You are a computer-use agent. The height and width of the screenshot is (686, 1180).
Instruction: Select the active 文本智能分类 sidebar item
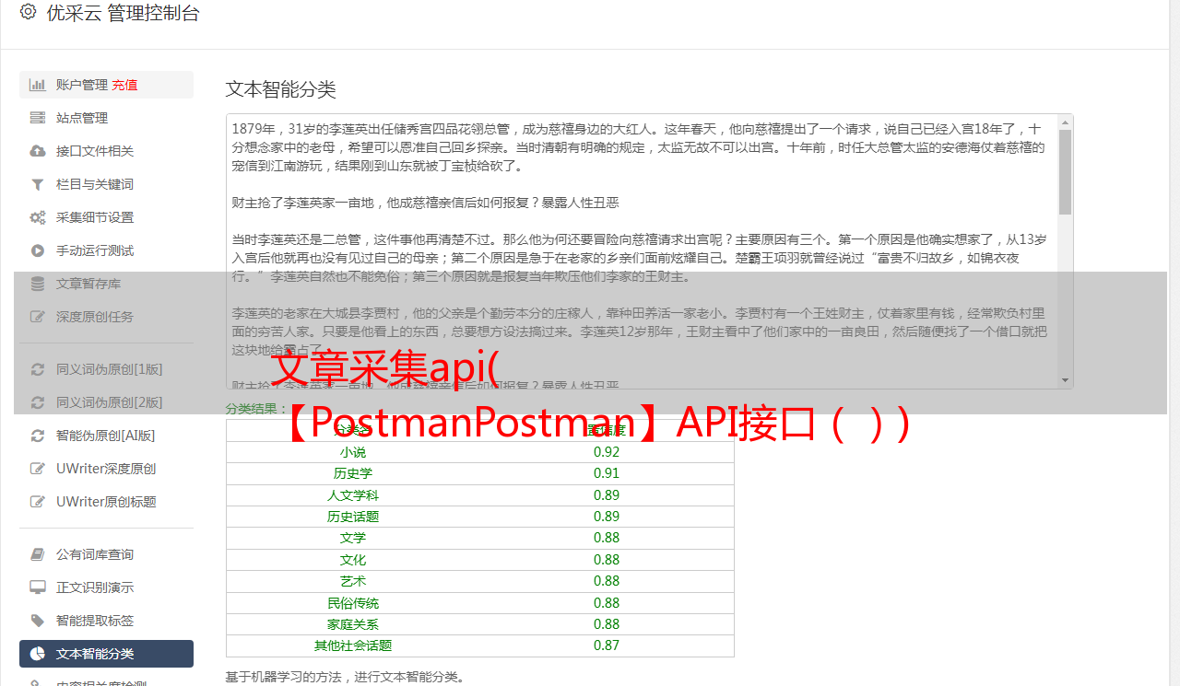pyautogui.click(x=106, y=654)
